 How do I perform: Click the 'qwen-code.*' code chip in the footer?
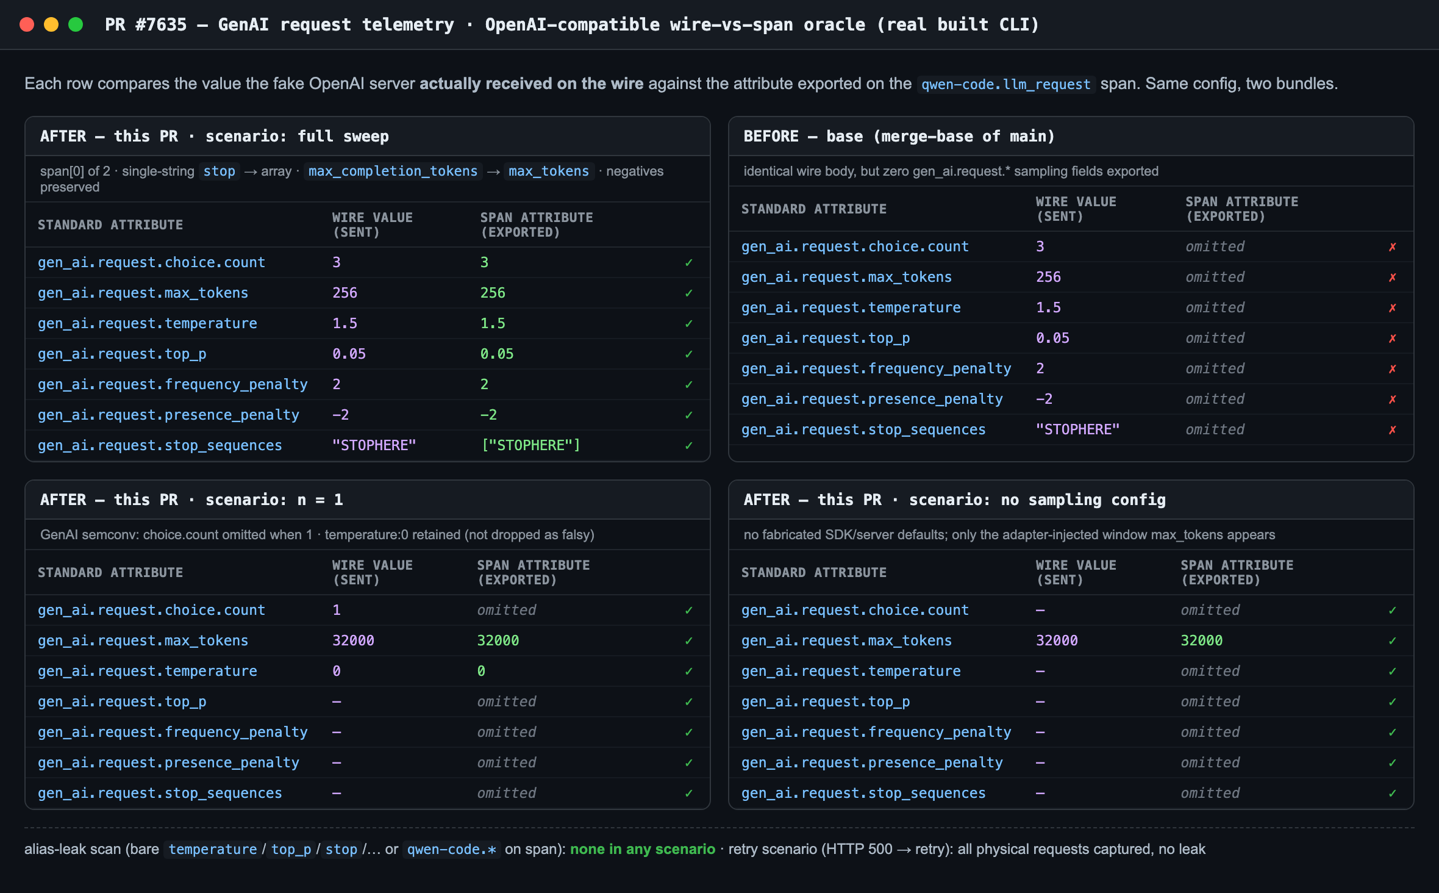pyautogui.click(x=451, y=850)
